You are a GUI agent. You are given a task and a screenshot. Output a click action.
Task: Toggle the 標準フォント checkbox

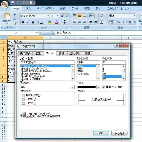(104, 87)
